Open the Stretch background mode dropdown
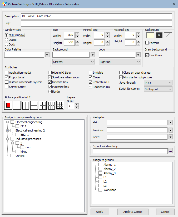This screenshot has width=178, height=217. (x=73, y=62)
